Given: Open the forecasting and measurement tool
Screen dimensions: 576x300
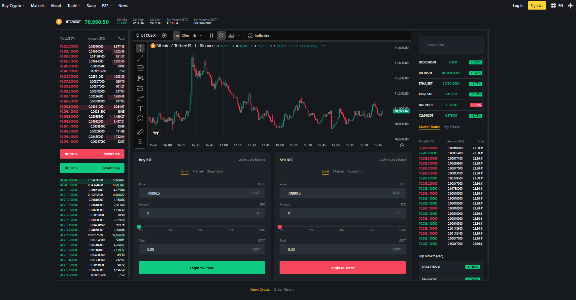Looking at the screenshot, I should (x=140, y=88).
